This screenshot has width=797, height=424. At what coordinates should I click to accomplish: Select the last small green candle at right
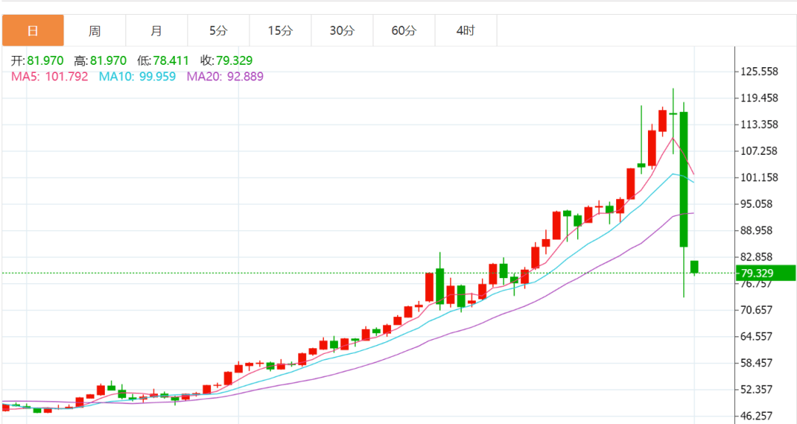pyautogui.click(x=694, y=266)
